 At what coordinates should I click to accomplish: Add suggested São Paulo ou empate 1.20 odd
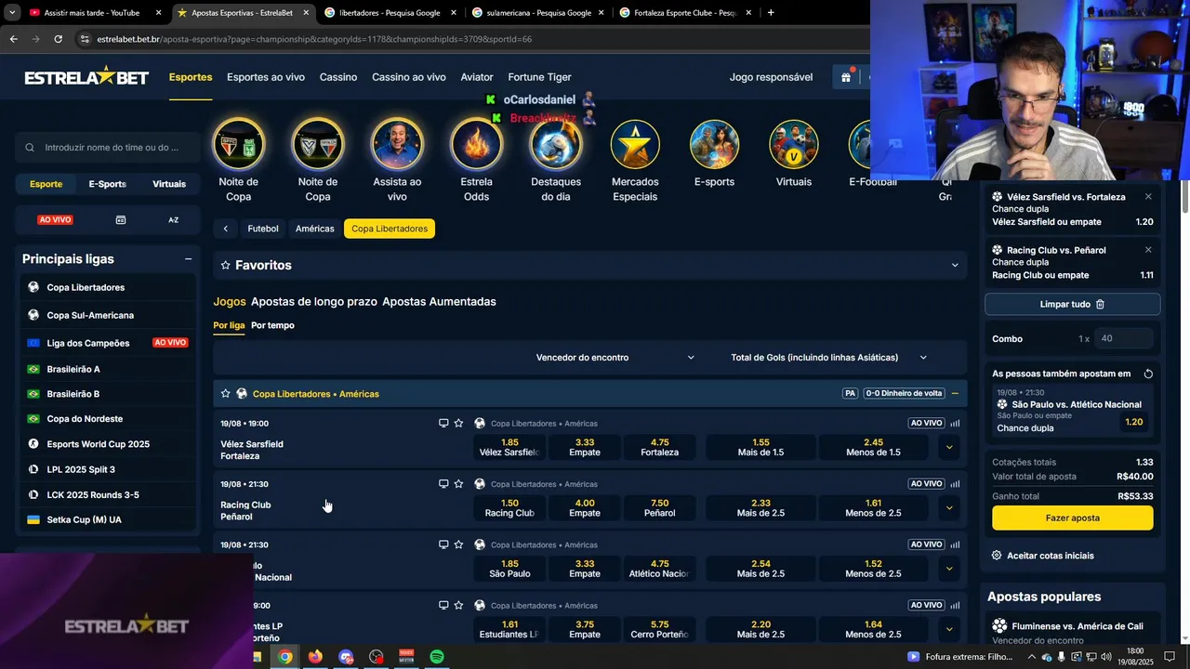pos(1133,422)
